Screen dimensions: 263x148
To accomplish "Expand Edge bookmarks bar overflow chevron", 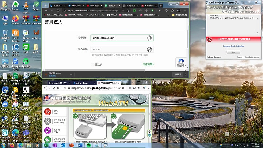I will pyautogui.click(x=168, y=15).
